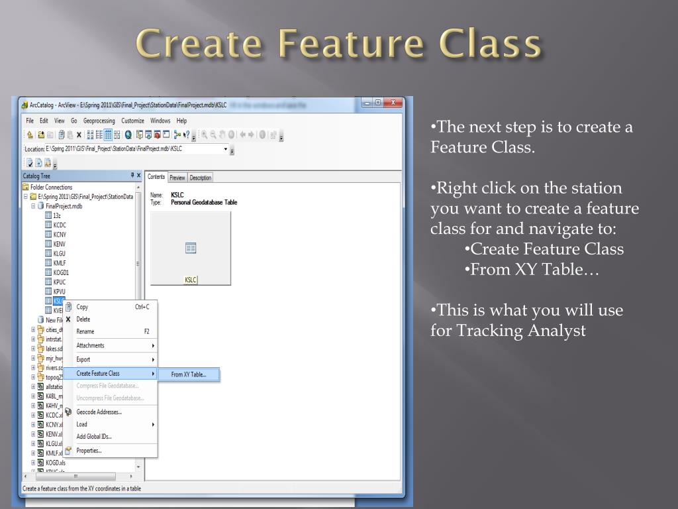Select the Folder Connections root node
The image size is (678, 509).
coord(48,187)
